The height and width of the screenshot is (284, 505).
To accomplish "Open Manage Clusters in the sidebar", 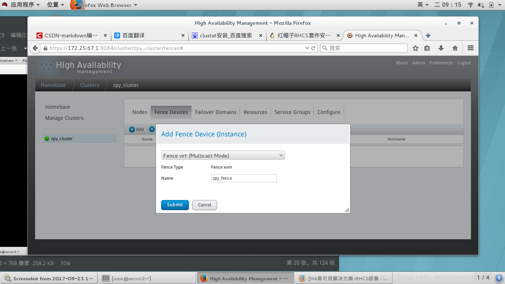I will pos(64,118).
